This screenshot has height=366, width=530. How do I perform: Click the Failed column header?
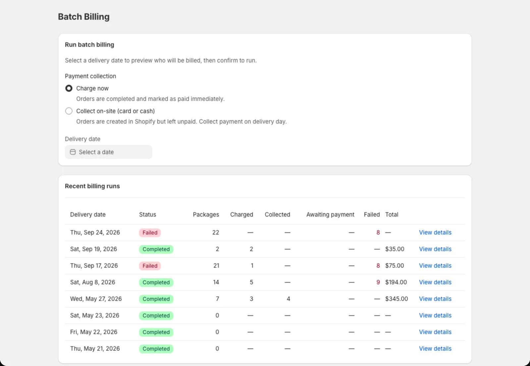(x=372, y=215)
